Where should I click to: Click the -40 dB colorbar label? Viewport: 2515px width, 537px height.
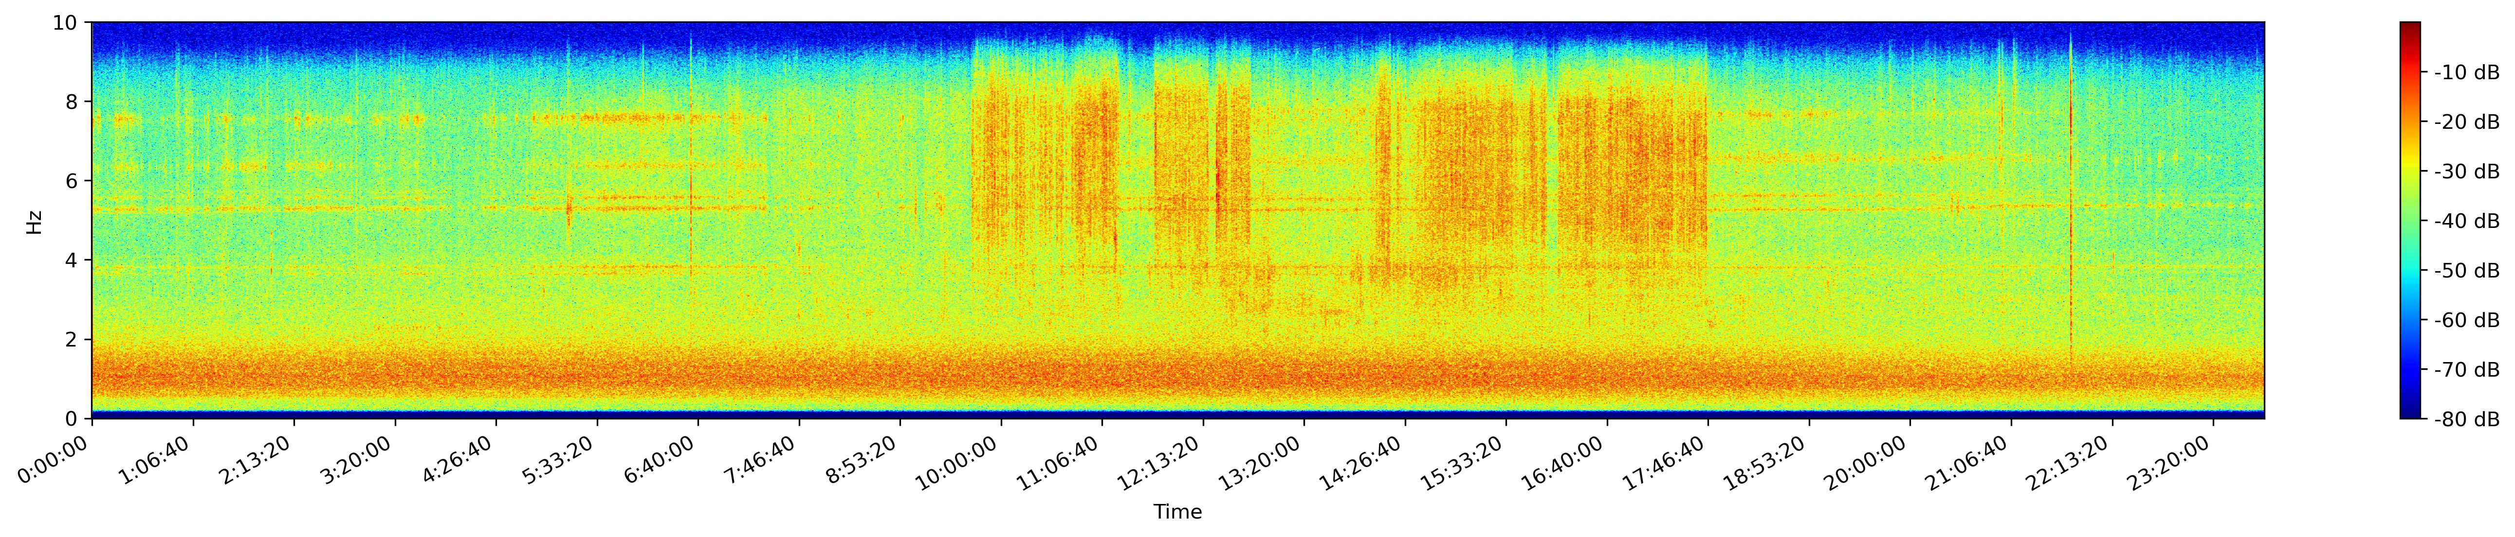[x=2467, y=221]
